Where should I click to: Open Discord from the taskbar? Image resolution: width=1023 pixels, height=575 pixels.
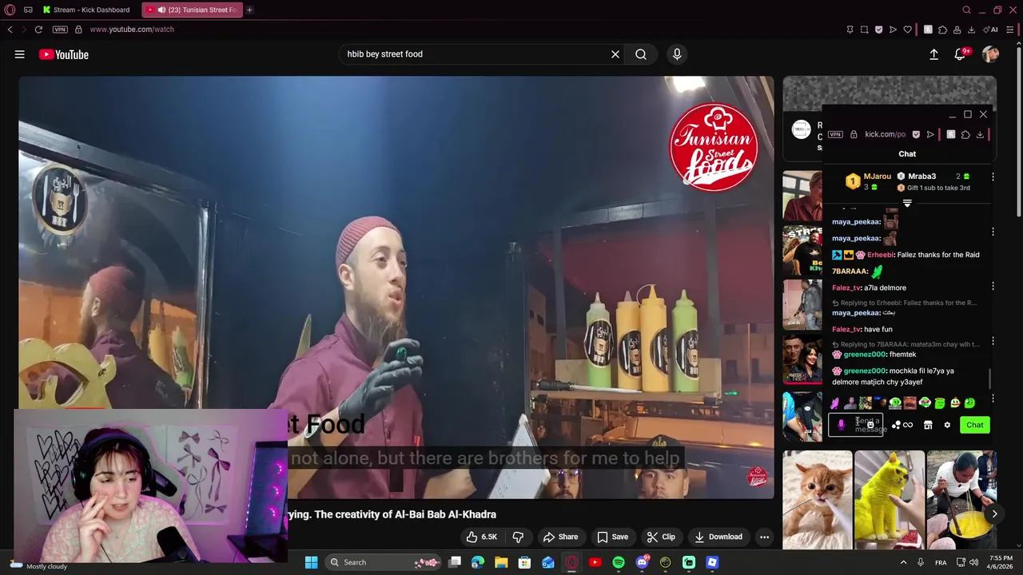[x=642, y=562]
